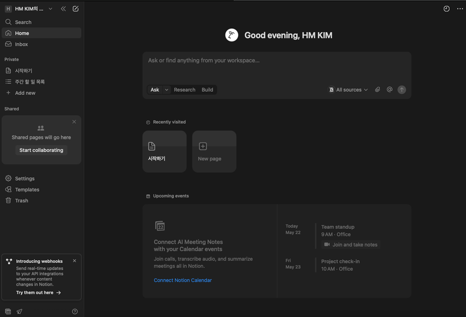The height and width of the screenshot is (317, 466).
Task: Open the Team standup event
Action: coord(338,227)
